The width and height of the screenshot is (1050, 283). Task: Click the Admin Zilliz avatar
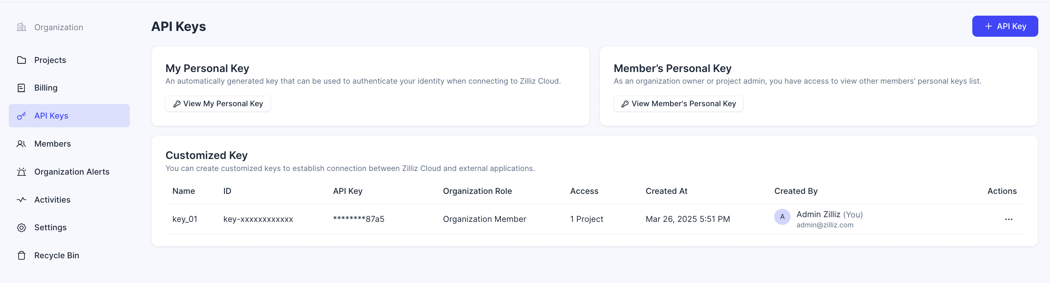point(782,217)
